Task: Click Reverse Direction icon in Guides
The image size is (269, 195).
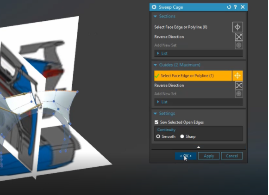Action: pos(239,85)
